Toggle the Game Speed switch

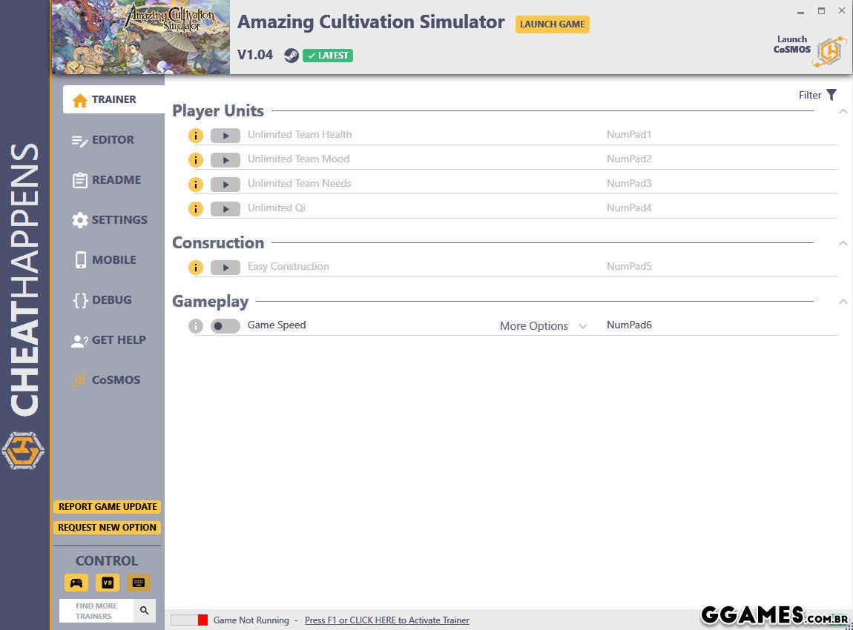[225, 326]
